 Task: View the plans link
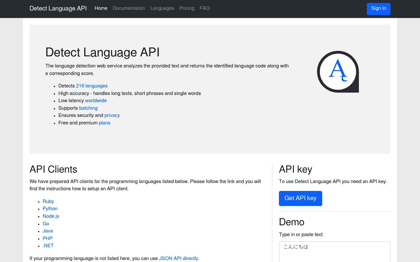click(x=105, y=123)
